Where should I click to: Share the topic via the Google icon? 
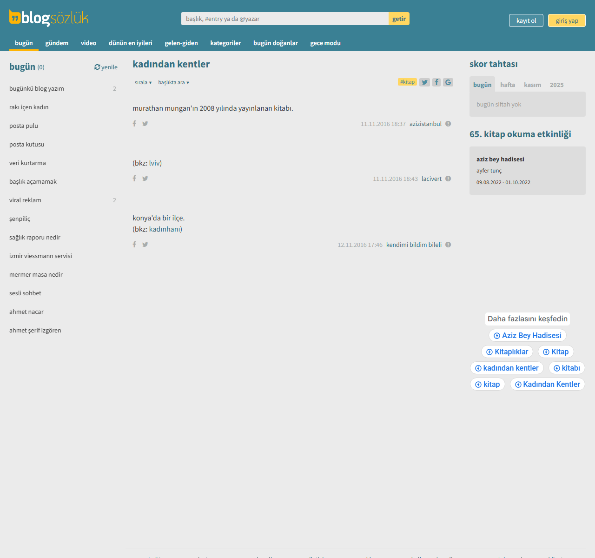(448, 82)
